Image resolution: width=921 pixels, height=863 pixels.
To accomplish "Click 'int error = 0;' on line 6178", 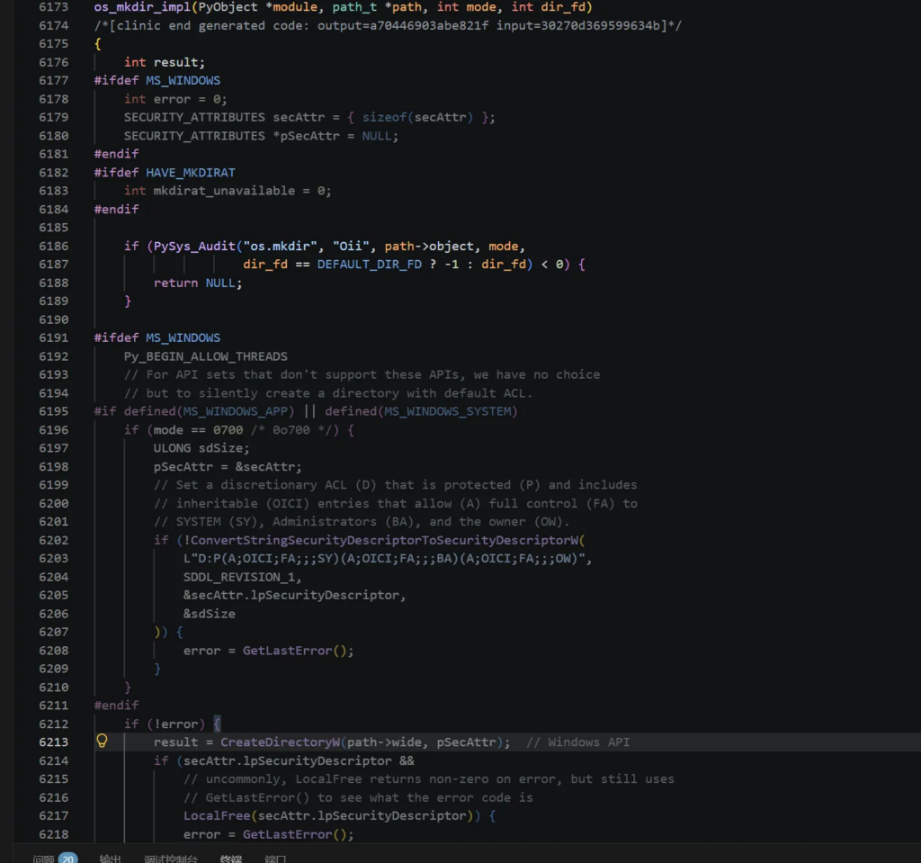I will click(175, 99).
